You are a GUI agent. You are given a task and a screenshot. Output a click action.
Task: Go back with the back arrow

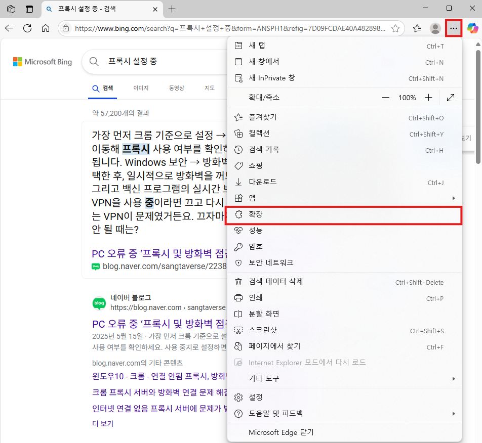9,28
